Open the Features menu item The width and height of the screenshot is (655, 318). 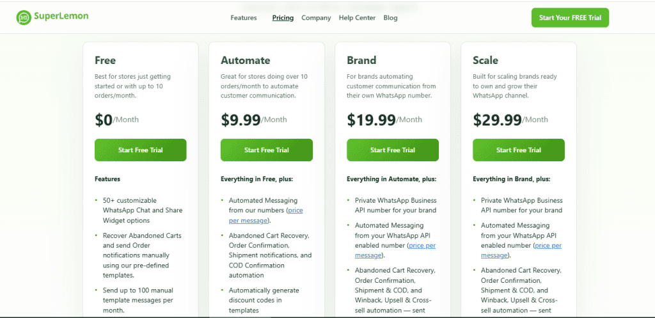pyautogui.click(x=244, y=18)
